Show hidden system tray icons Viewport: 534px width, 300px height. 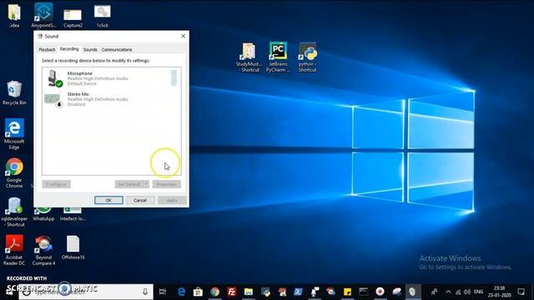tap(448, 292)
